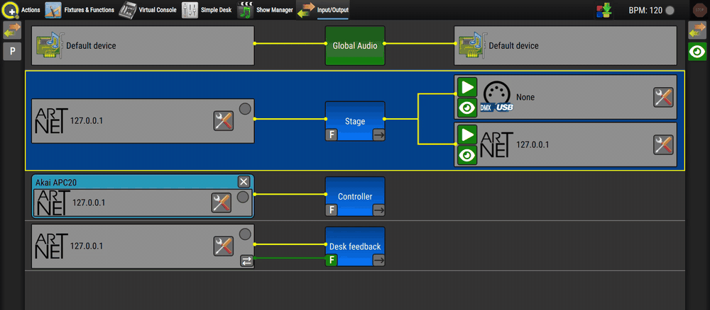Click the Stage universe block
Image resolution: width=710 pixels, height=310 pixels.
[355, 121]
